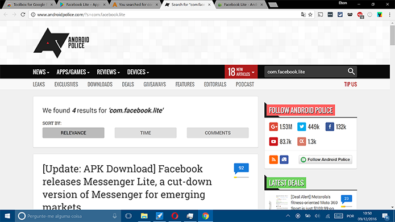
Task: Click the translate page icon
Action: 303,15
